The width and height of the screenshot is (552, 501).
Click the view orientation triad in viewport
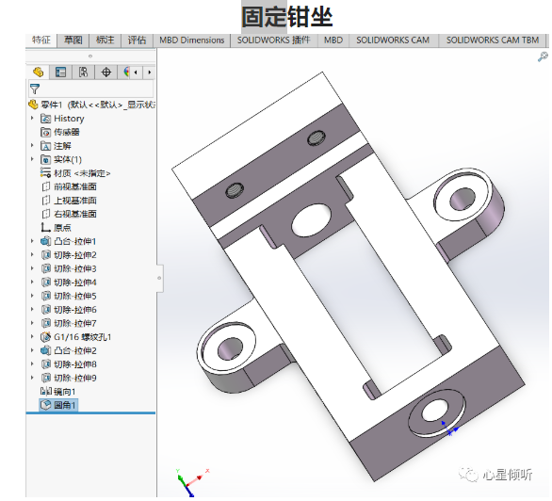pos(192,482)
